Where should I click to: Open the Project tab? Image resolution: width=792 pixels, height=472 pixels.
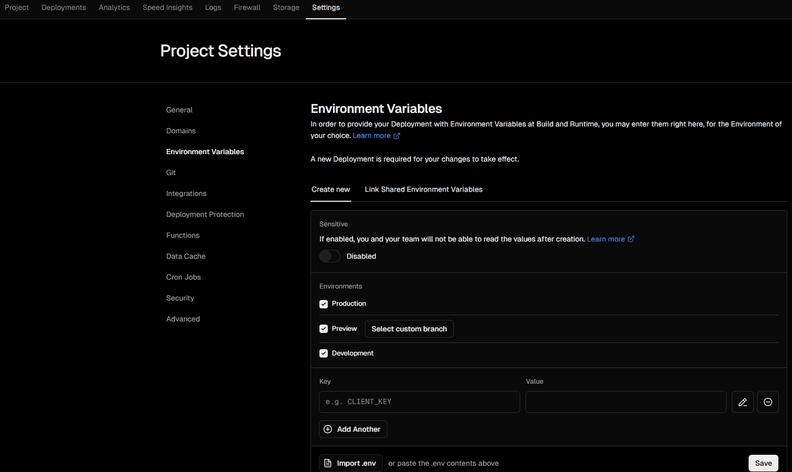pyautogui.click(x=17, y=7)
